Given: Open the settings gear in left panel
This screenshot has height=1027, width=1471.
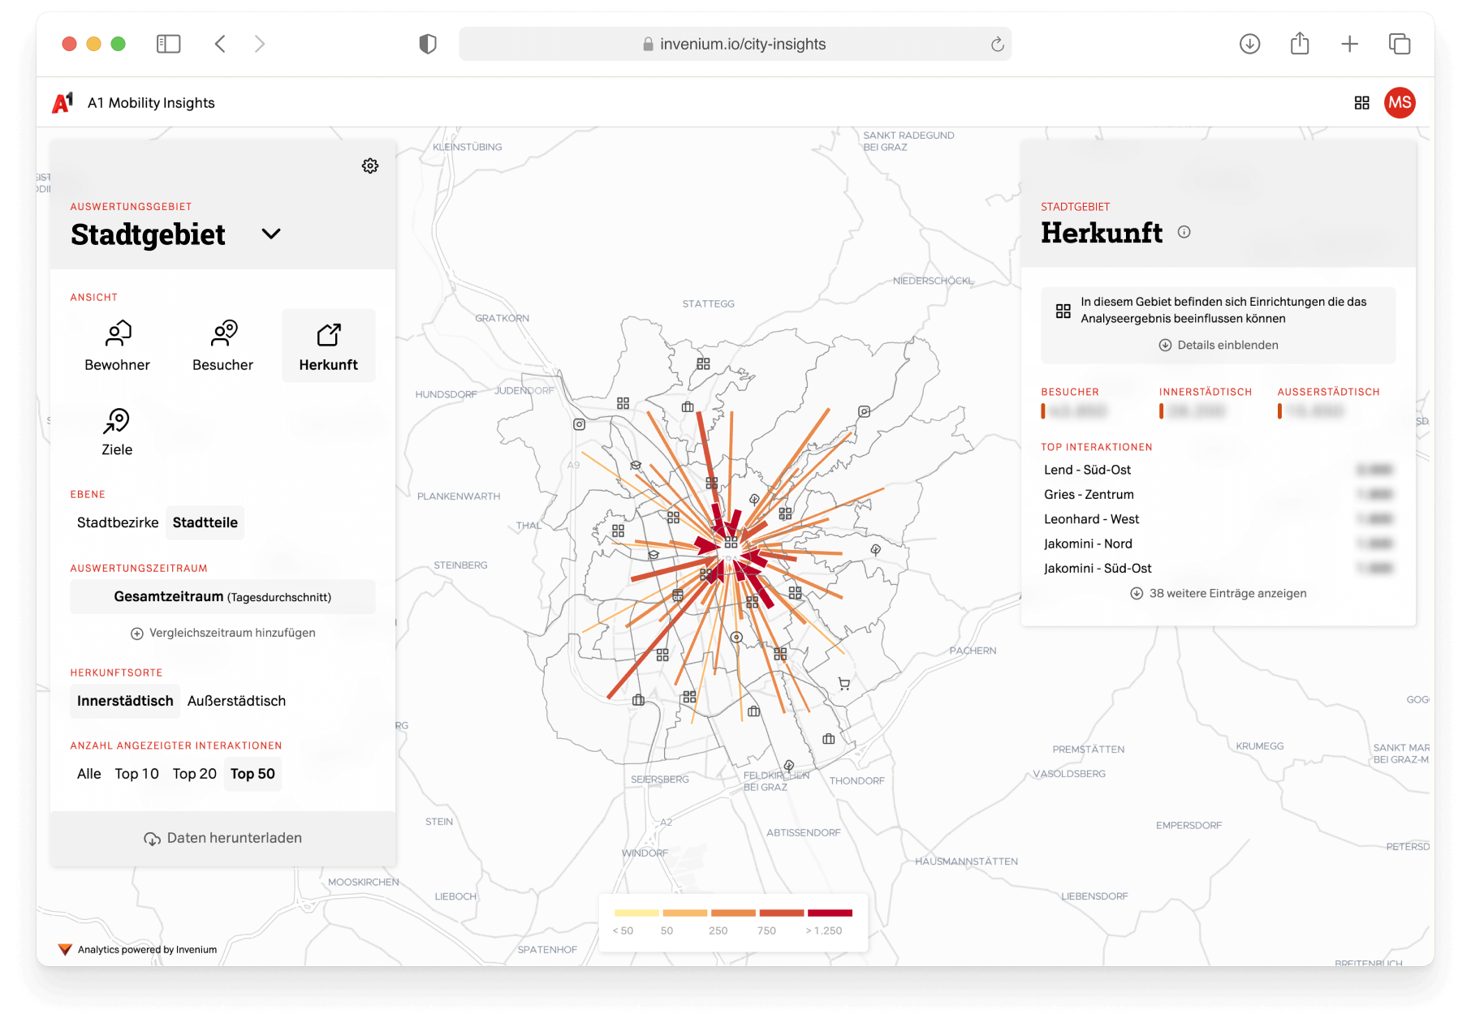Looking at the screenshot, I should tap(370, 165).
